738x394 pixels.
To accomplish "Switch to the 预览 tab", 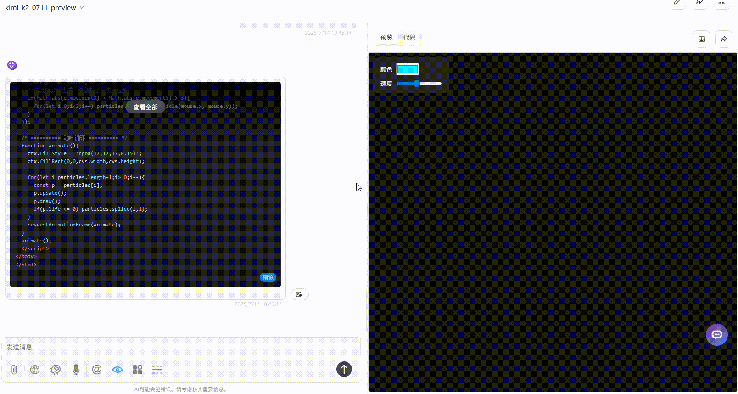I will pyautogui.click(x=386, y=38).
